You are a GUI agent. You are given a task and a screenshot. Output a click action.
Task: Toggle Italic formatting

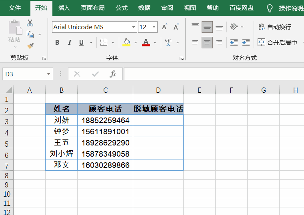(70, 42)
